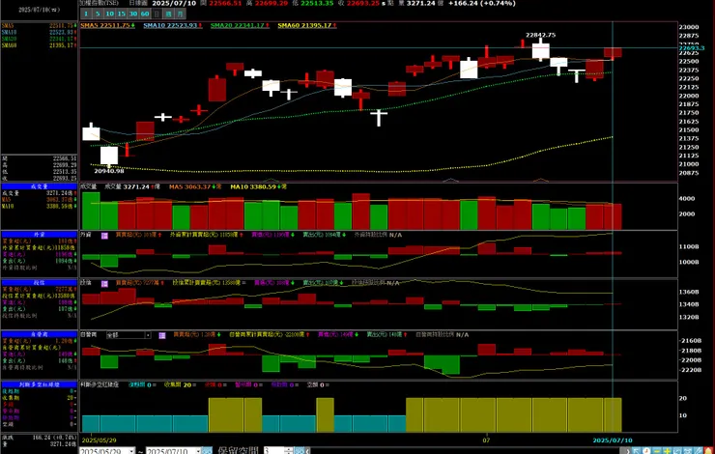Viewport: 715px width, 454px height.
Task: Switch to 1-minute timeframe button
Action: [x=86, y=14]
